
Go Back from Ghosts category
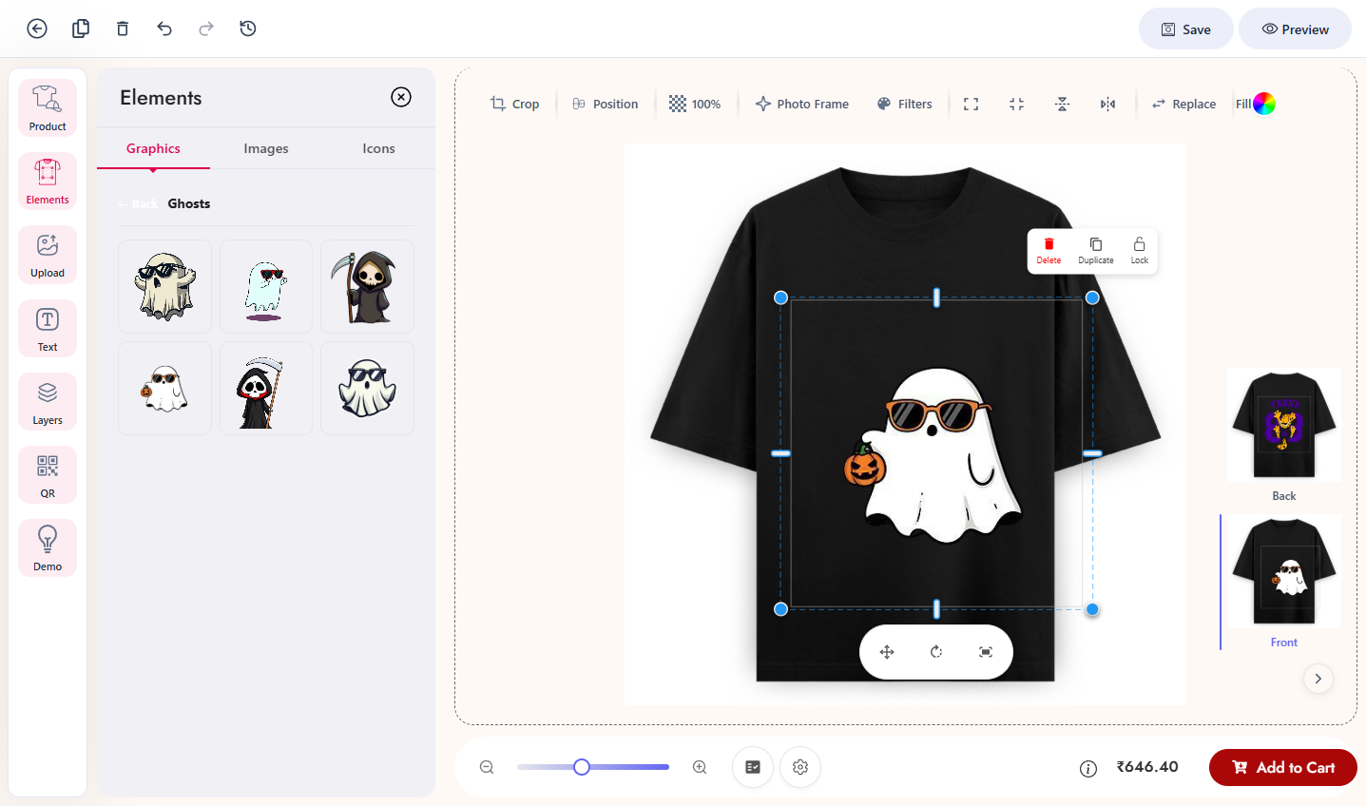coord(139,203)
